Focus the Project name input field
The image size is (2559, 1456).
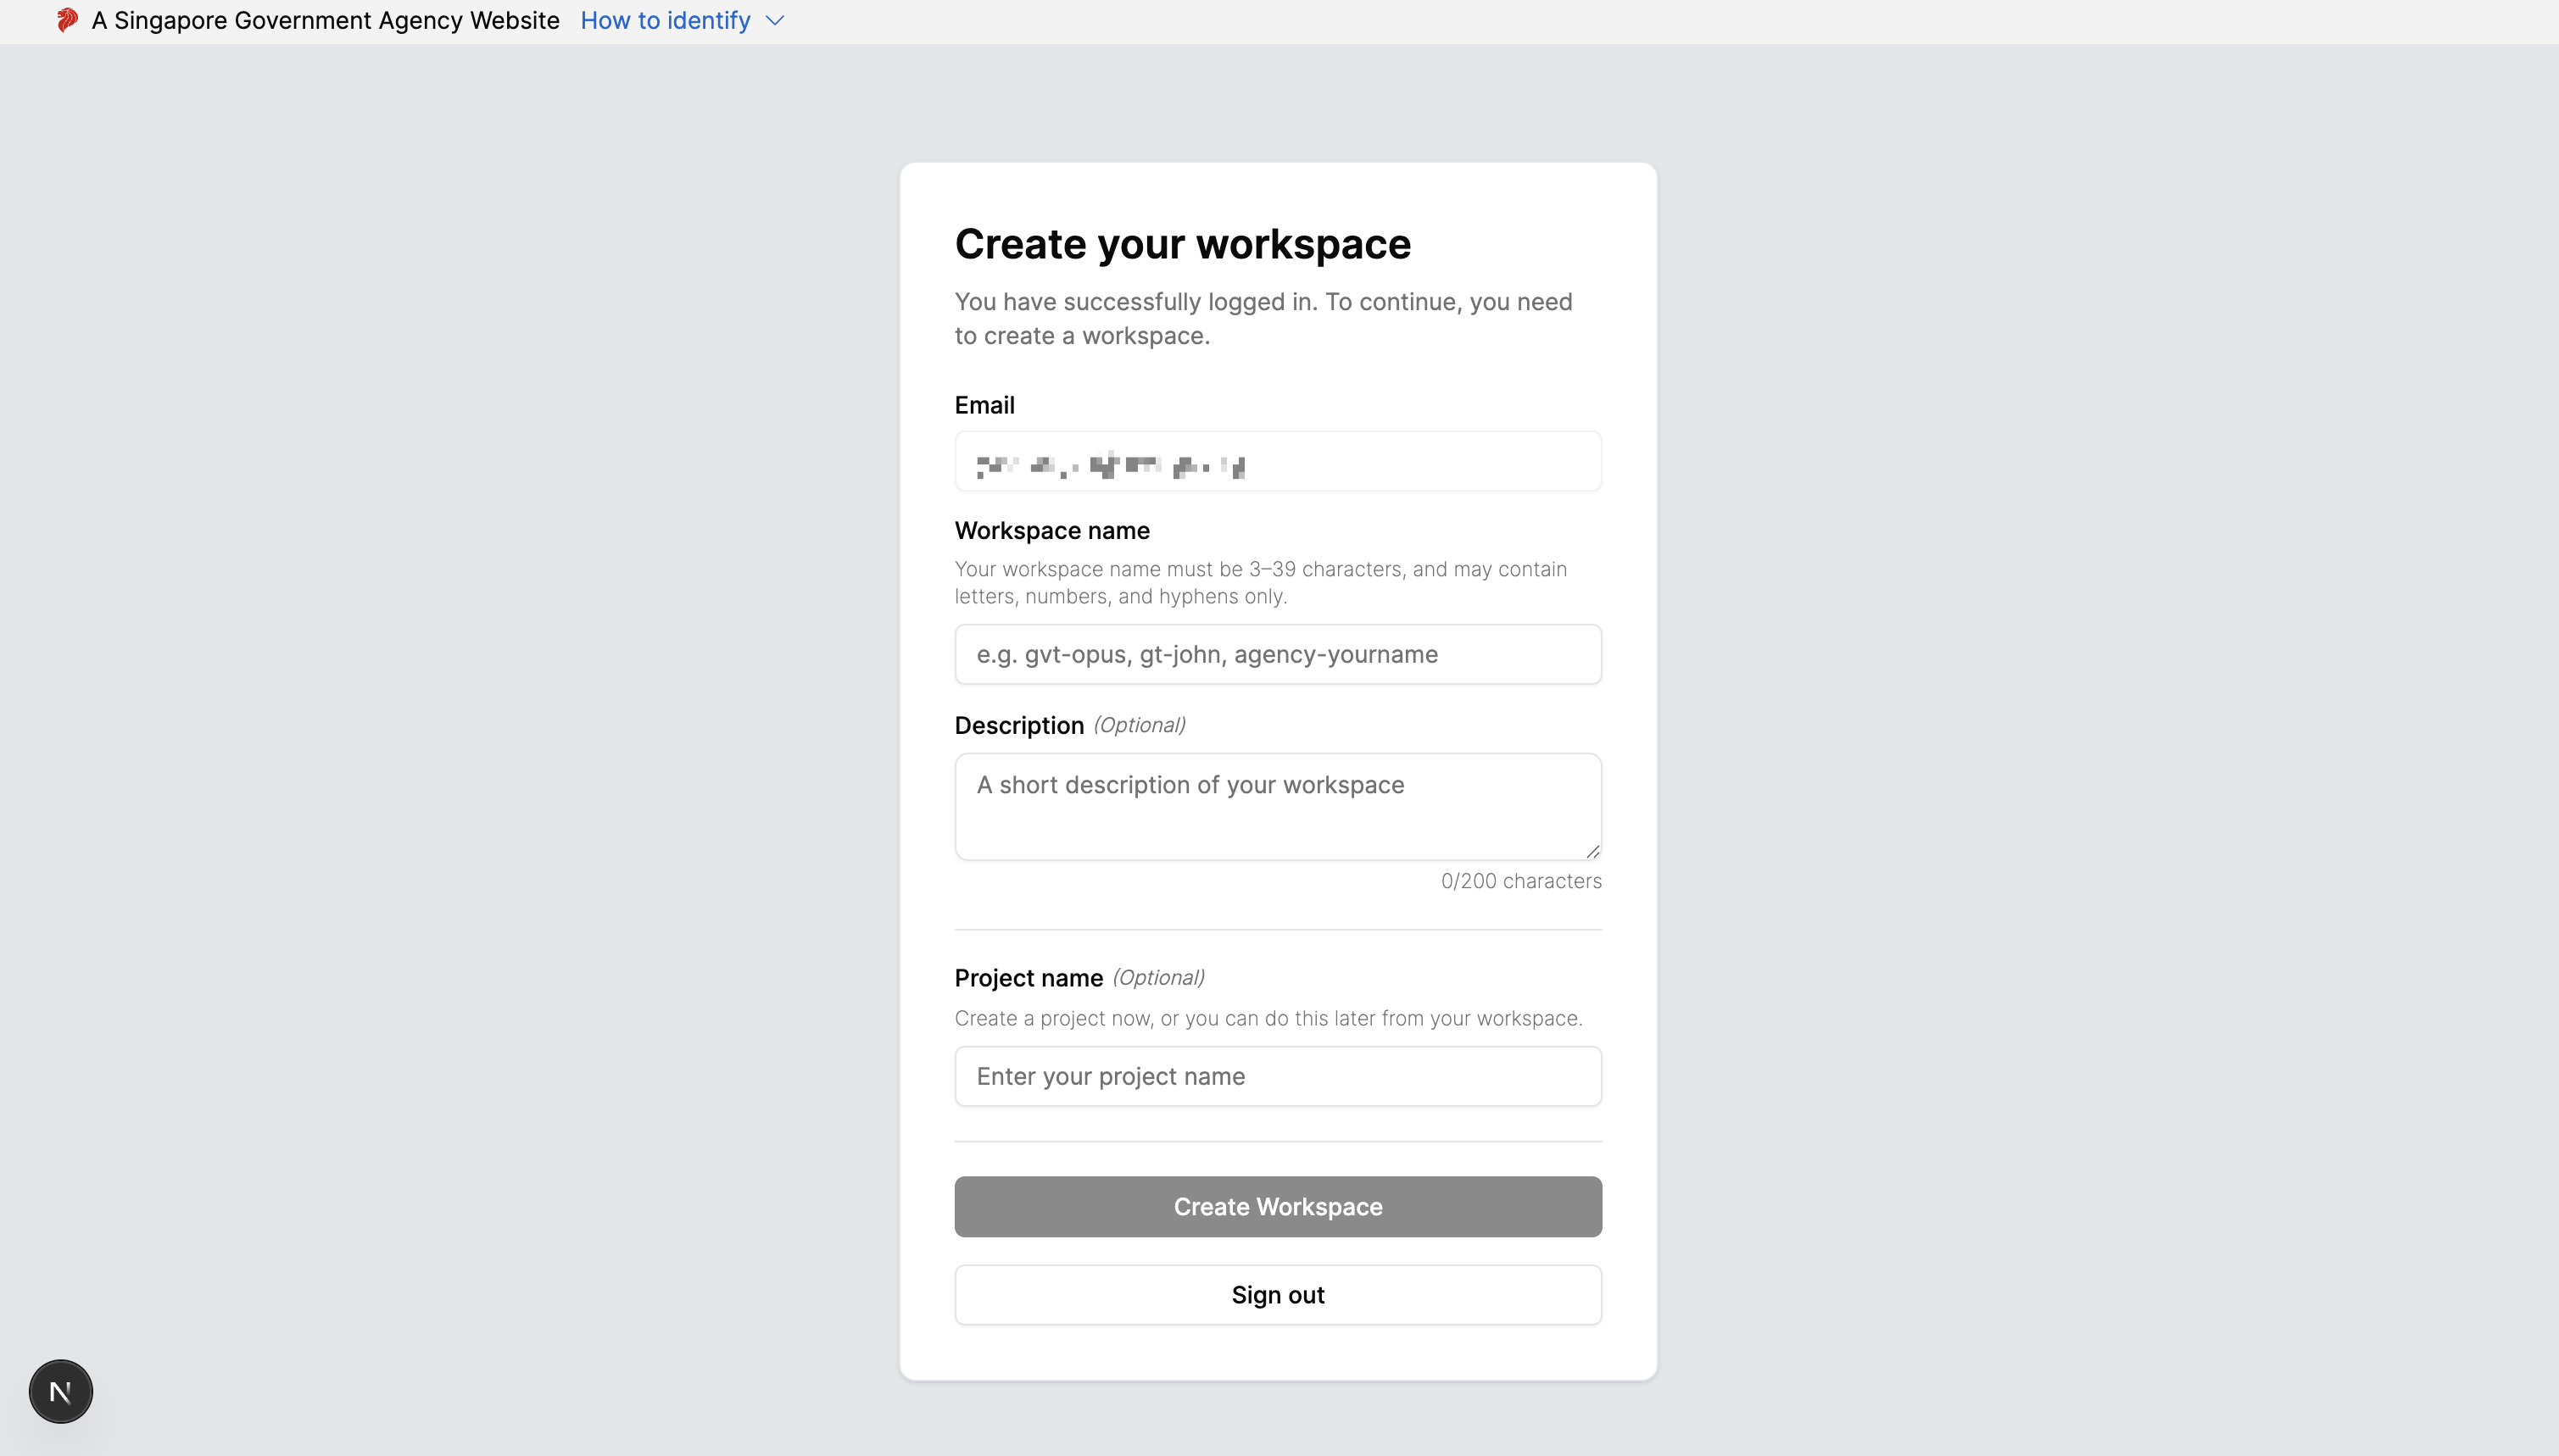click(x=1278, y=1076)
